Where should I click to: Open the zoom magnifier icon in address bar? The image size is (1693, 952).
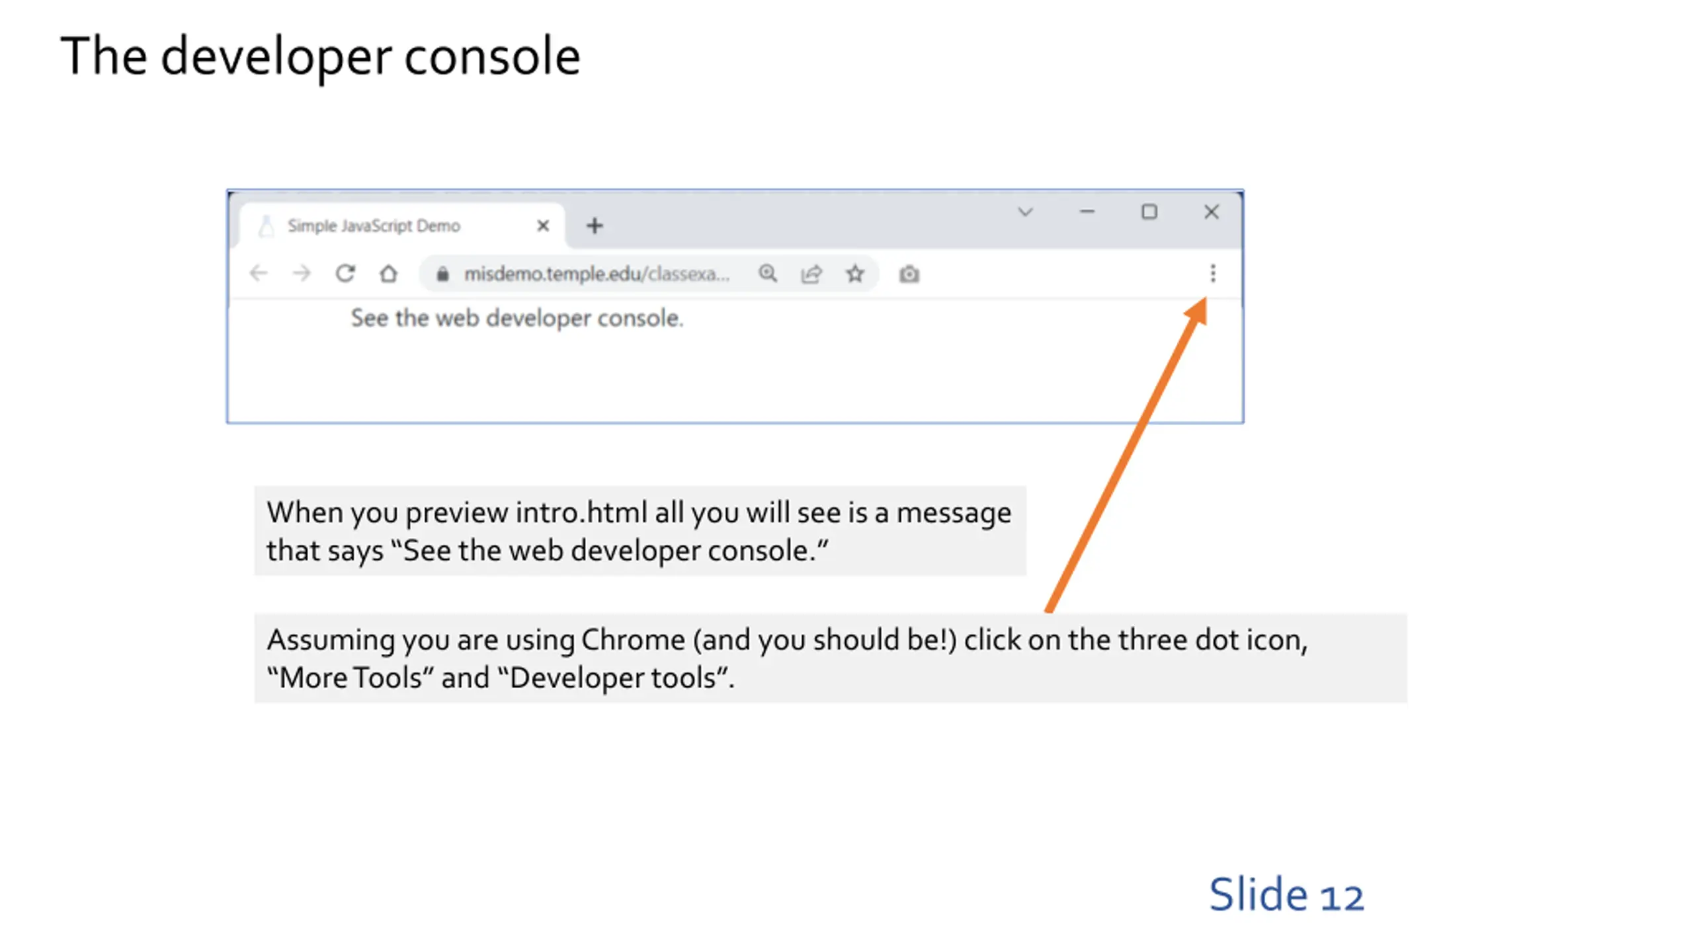767,273
